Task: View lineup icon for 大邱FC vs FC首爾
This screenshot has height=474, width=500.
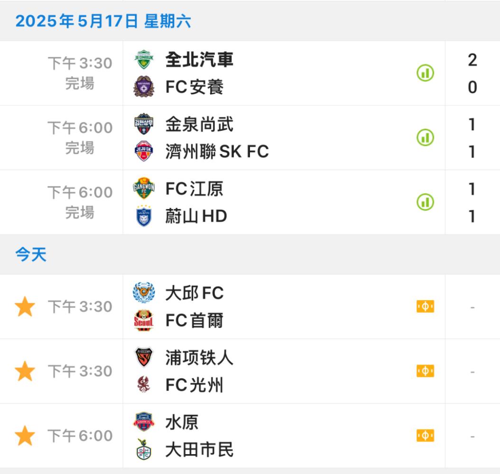Action: pos(425,307)
